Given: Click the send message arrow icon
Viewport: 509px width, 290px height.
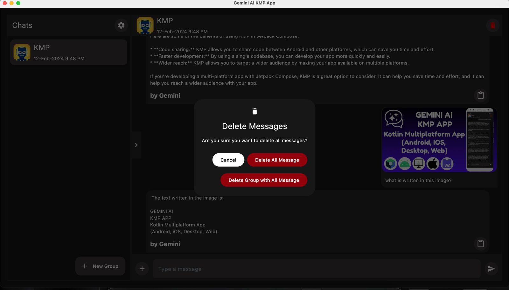Looking at the screenshot, I should coord(491,269).
